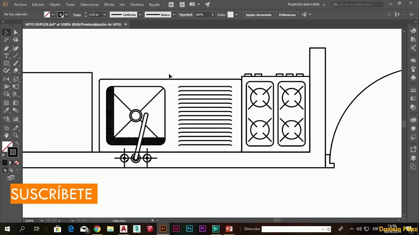Select the Type tool
Image resolution: width=419 pixels, height=235 pixels.
[x=6, y=56]
